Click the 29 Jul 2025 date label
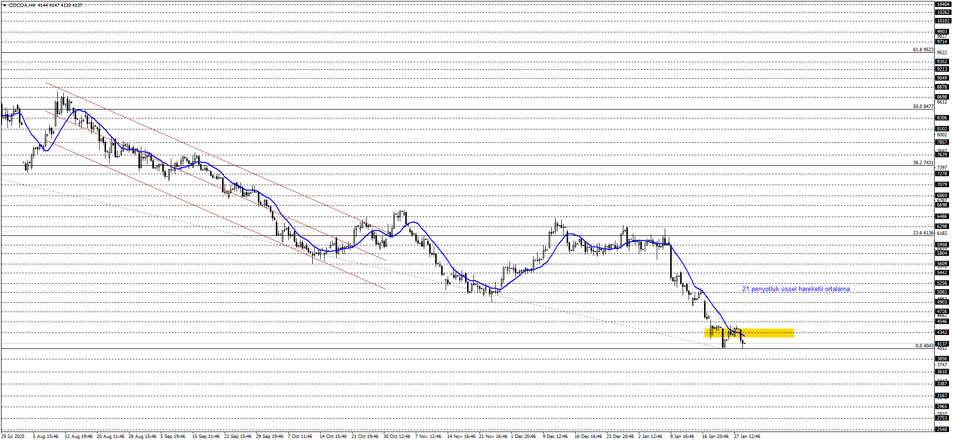 [x=12, y=437]
